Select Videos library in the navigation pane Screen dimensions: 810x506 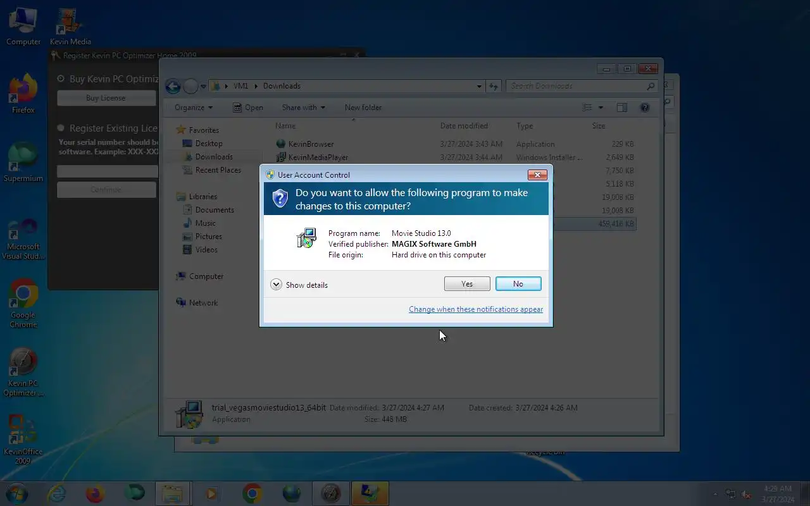coord(206,250)
